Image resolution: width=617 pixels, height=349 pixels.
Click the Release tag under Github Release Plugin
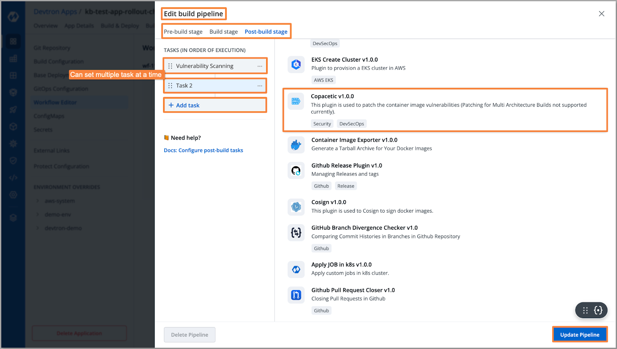(x=346, y=186)
